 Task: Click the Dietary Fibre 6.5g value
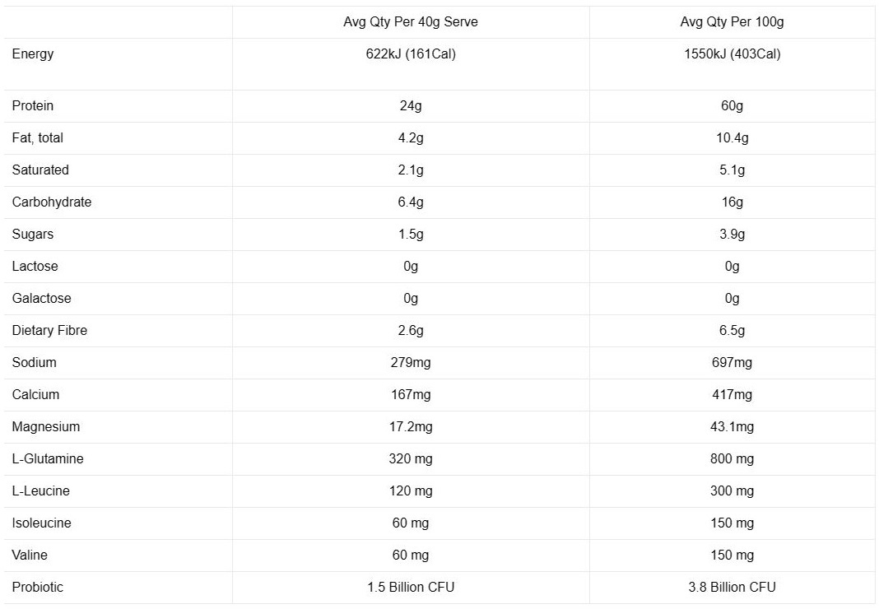(732, 330)
